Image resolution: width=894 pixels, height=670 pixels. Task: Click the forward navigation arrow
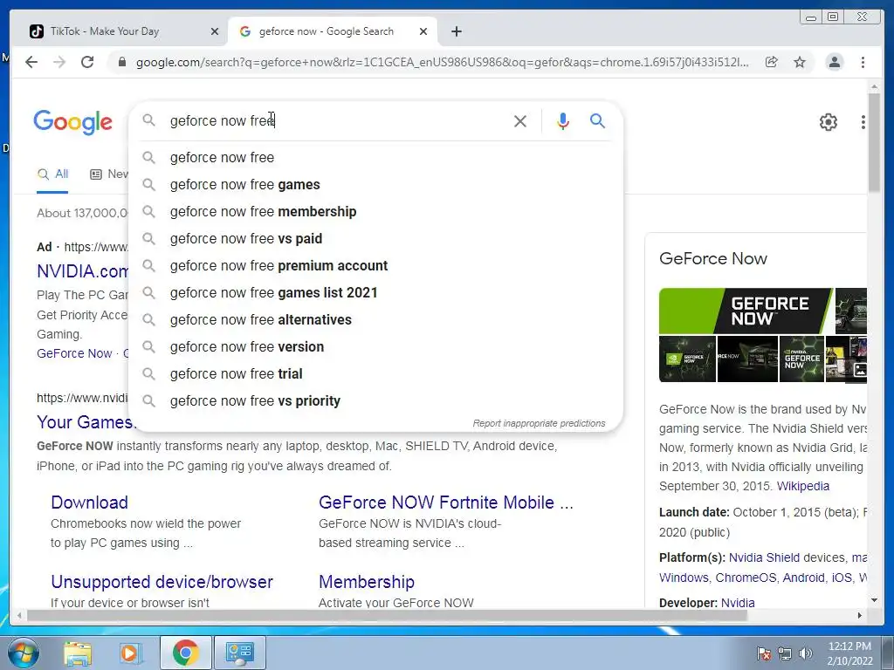(59, 62)
